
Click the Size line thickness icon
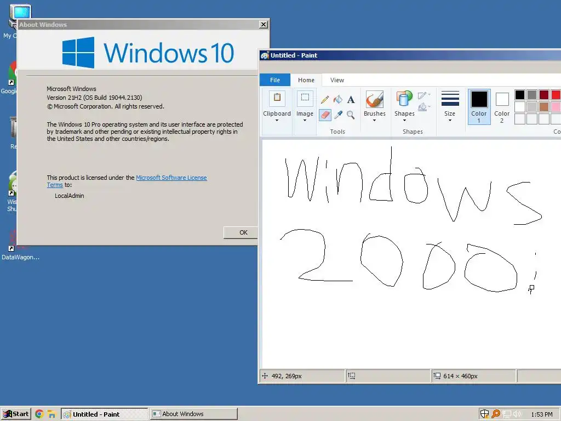[450, 99]
